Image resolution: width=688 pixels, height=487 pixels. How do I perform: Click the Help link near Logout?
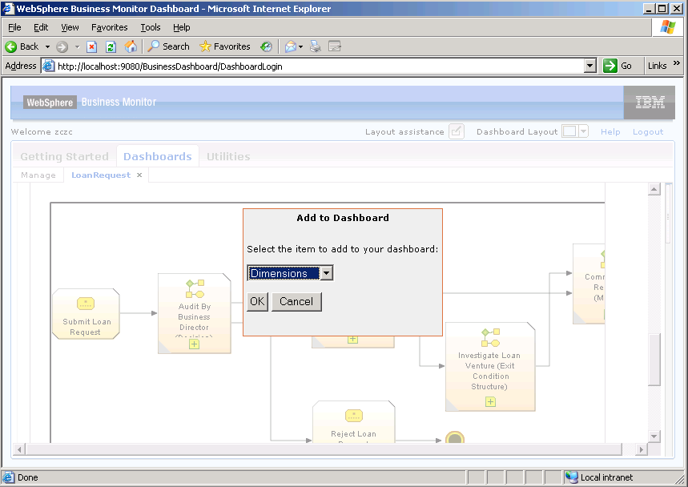pyautogui.click(x=610, y=131)
